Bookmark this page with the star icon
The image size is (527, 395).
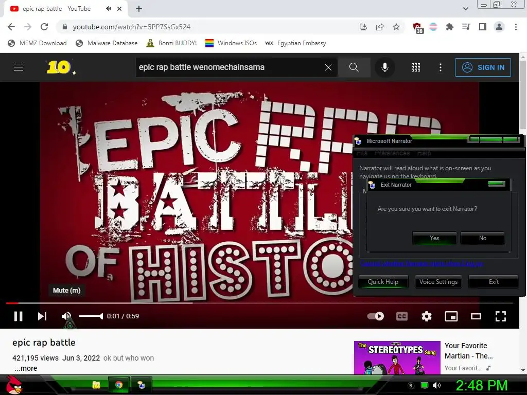point(396,27)
